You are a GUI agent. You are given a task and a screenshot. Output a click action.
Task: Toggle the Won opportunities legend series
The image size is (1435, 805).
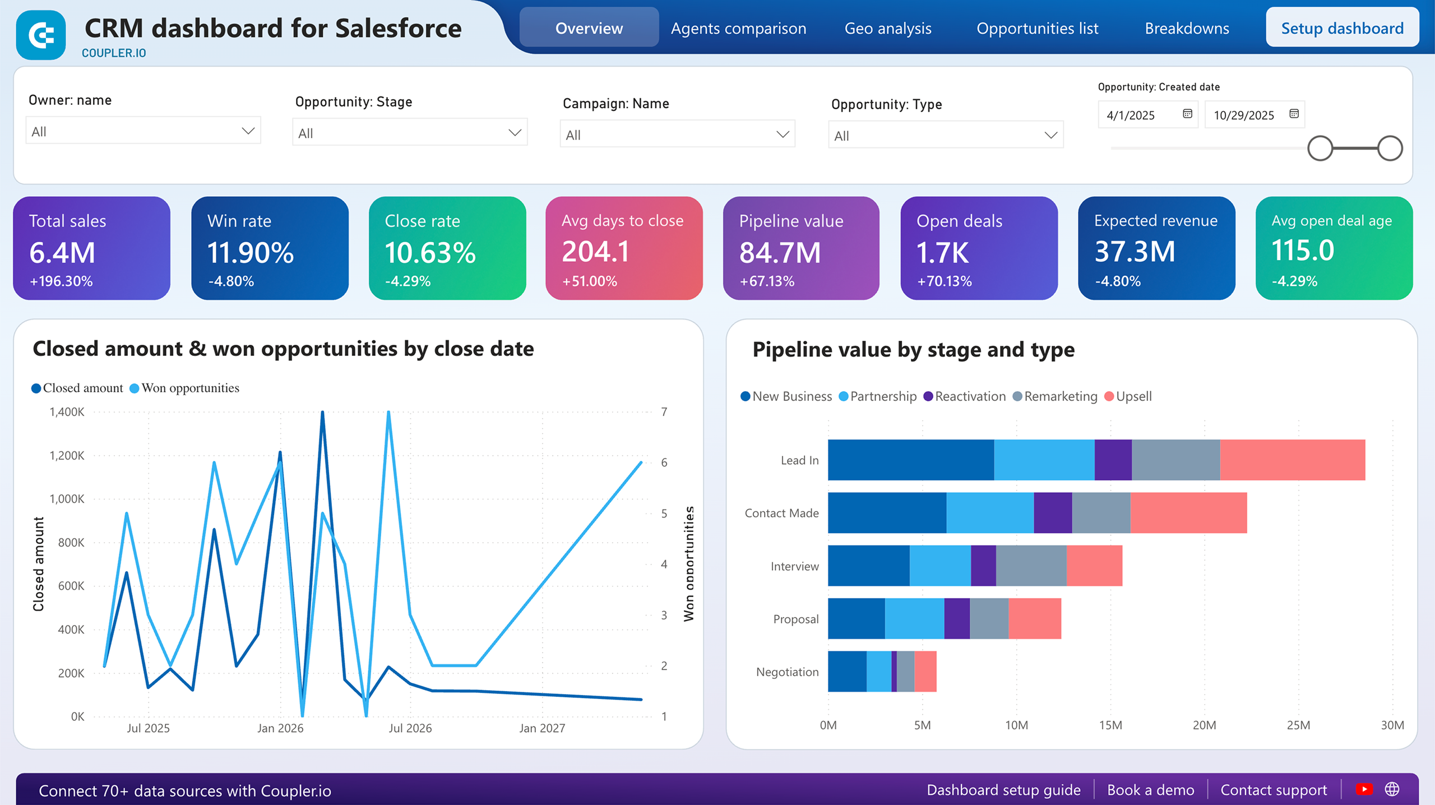click(184, 387)
